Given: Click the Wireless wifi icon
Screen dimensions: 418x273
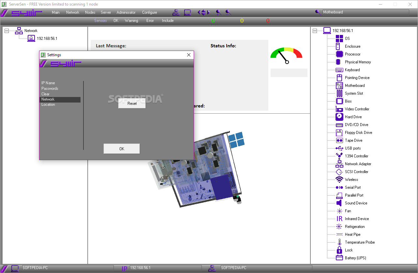Looking at the screenshot, I should pyautogui.click(x=339, y=180).
